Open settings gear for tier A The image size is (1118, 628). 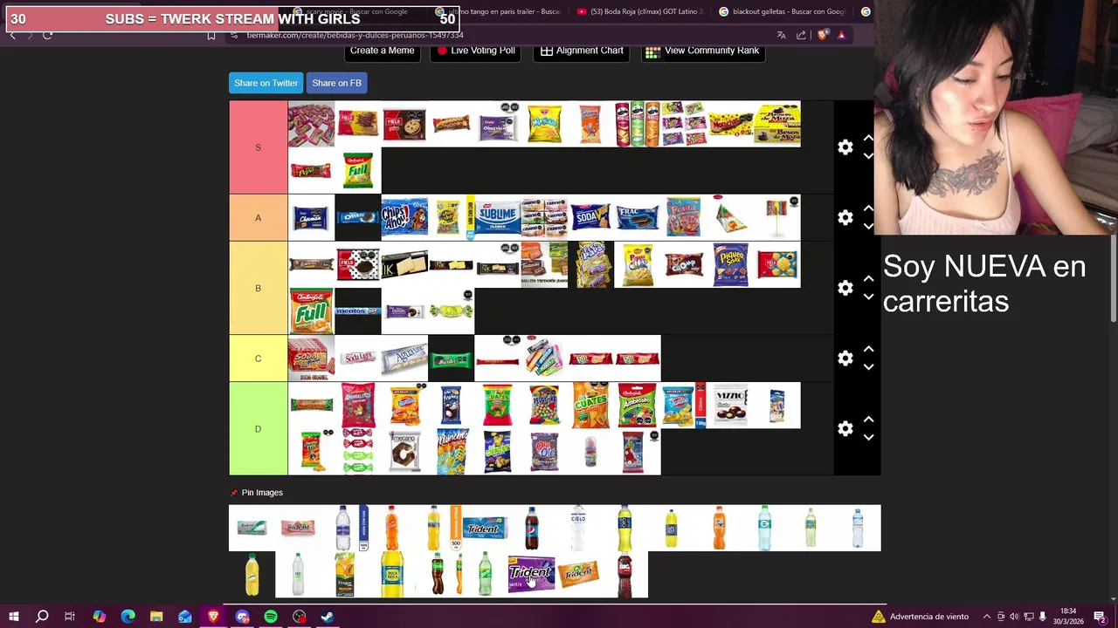pos(845,217)
